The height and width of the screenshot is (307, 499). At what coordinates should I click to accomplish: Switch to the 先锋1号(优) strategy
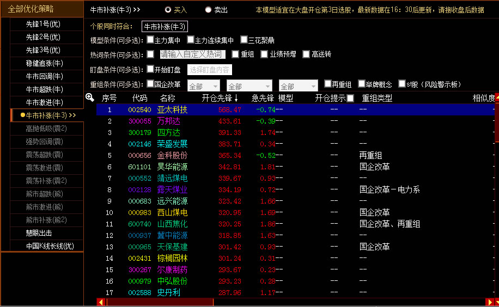click(43, 24)
